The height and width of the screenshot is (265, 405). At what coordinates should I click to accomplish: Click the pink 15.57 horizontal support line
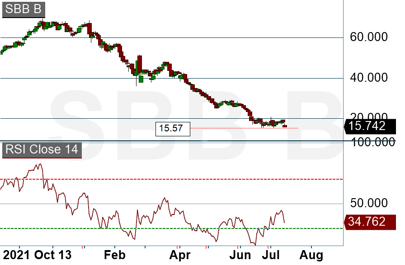(x=244, y=128)
